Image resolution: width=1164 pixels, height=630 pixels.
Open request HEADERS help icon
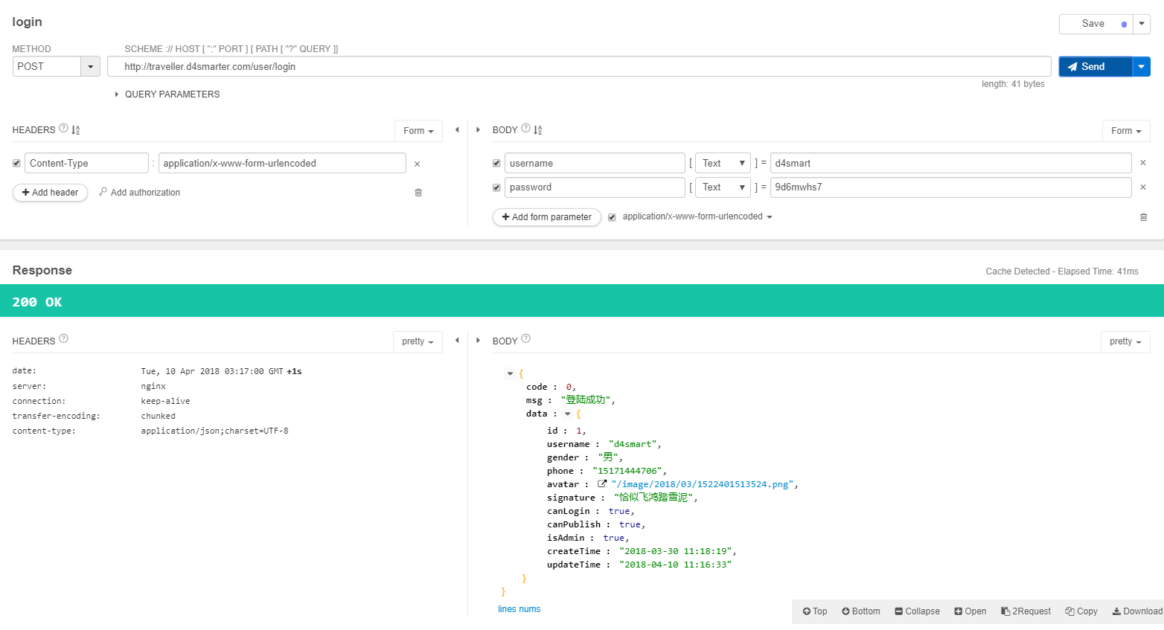[x=63, y=128]
